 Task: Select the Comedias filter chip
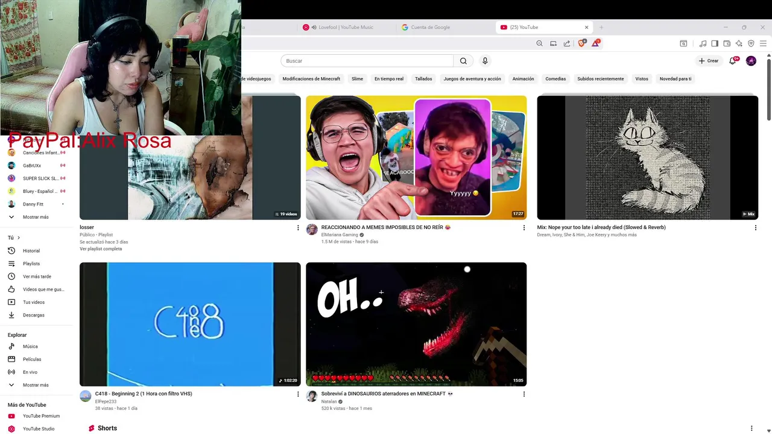555,79
